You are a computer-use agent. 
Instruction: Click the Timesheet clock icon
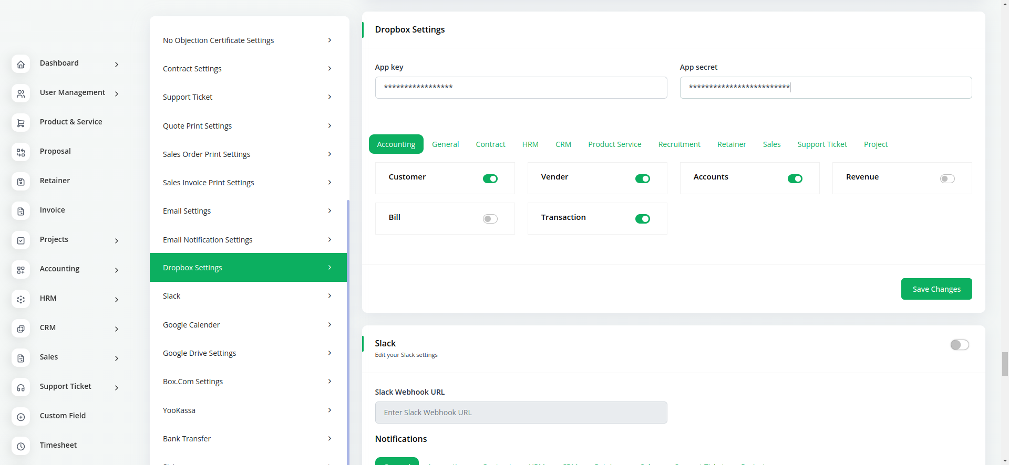(x=20, y=446)
